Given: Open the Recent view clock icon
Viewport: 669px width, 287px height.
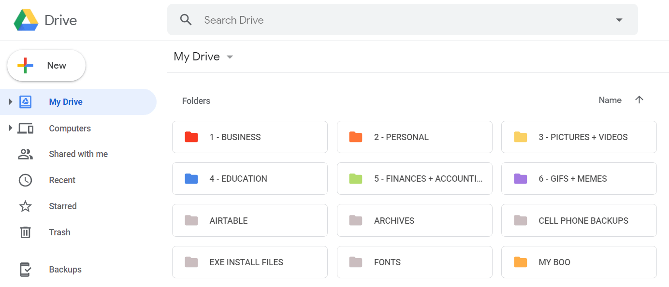Looking at the screenshot, I should click(x=25, y=180).
